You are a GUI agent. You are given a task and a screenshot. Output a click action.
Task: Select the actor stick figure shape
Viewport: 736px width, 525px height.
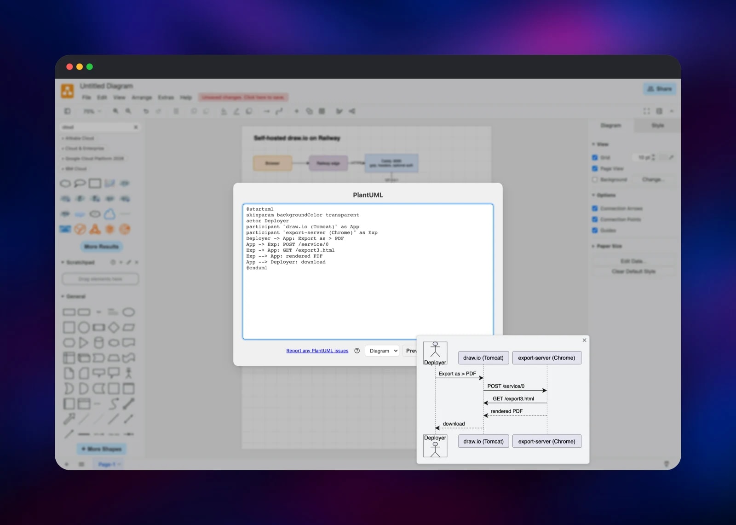tap(128, 373)
